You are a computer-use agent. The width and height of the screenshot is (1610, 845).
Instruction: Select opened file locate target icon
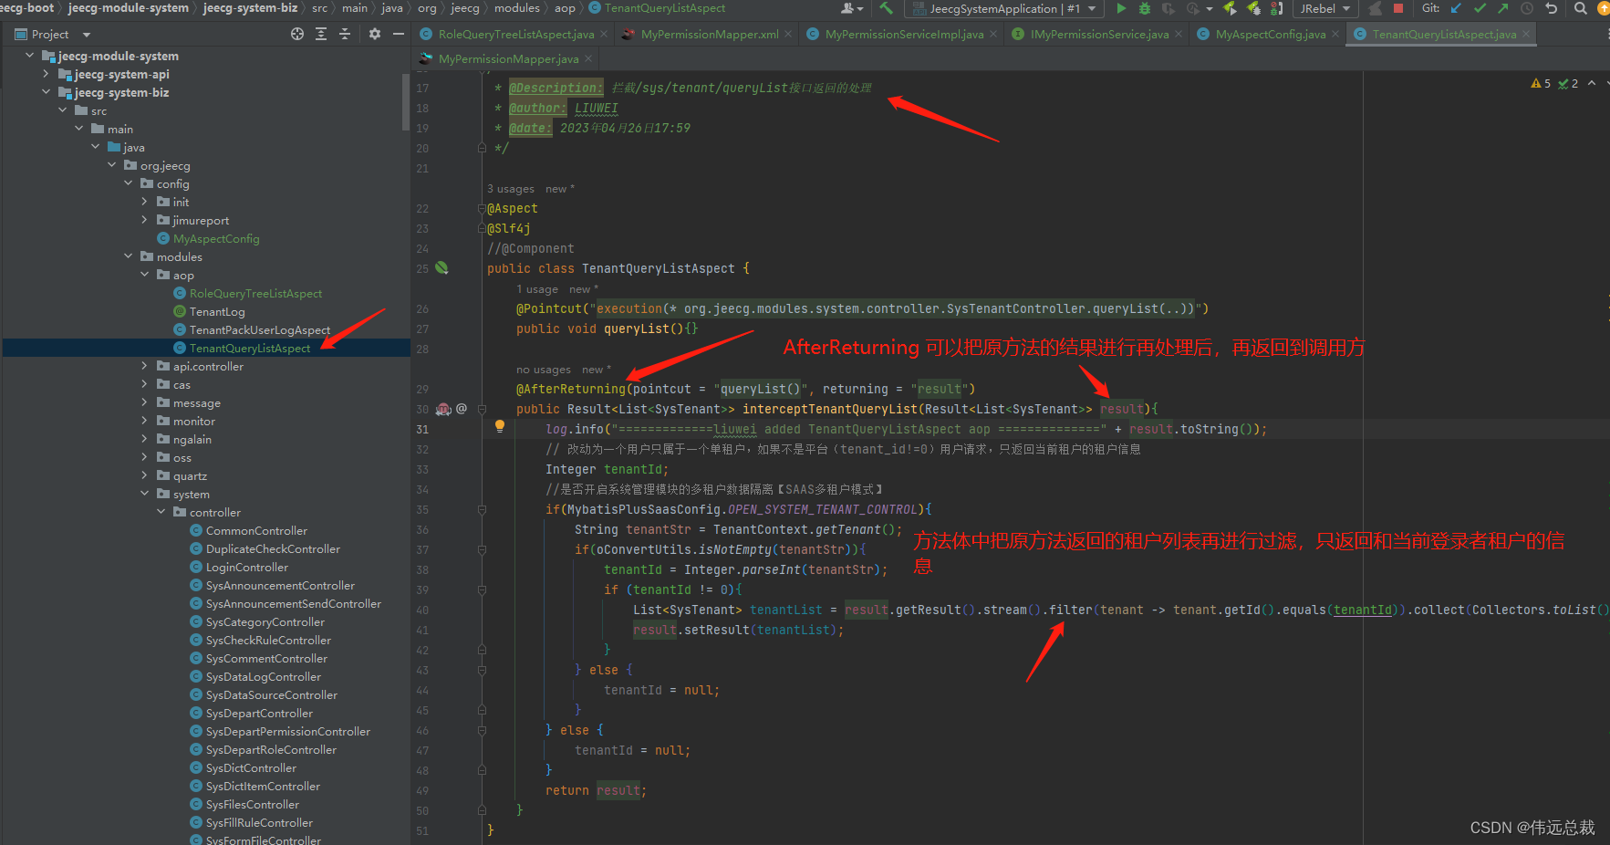(x=297, y=34)
